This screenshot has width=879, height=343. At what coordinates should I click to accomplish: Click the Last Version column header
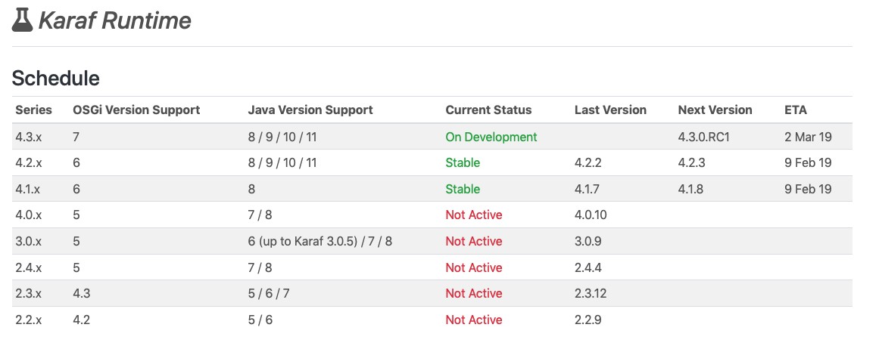[610, 110]
